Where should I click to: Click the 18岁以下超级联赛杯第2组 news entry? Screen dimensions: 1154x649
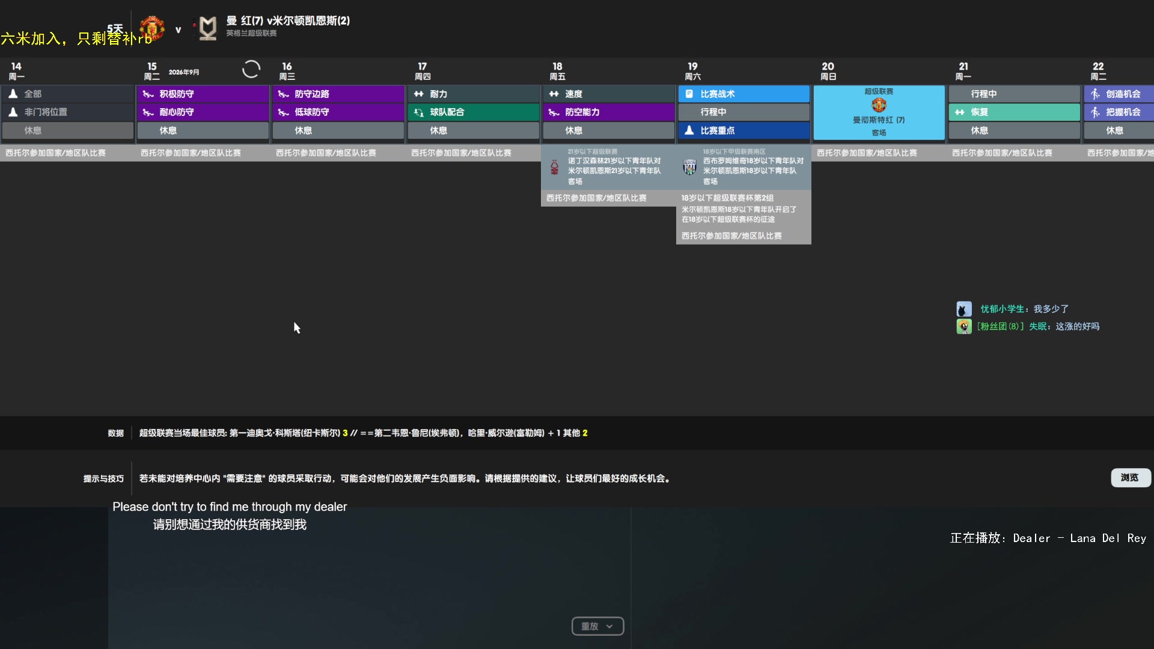point(743,209)
